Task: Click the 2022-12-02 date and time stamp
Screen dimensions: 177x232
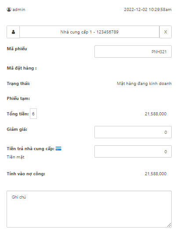Action: (x=148, y=10)
